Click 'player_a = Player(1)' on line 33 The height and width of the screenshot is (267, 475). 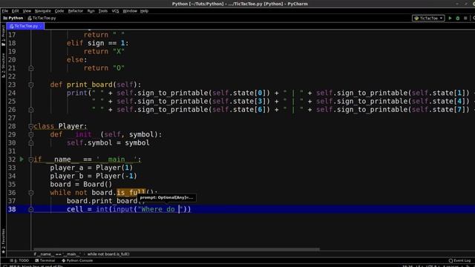tap(91, 168)
